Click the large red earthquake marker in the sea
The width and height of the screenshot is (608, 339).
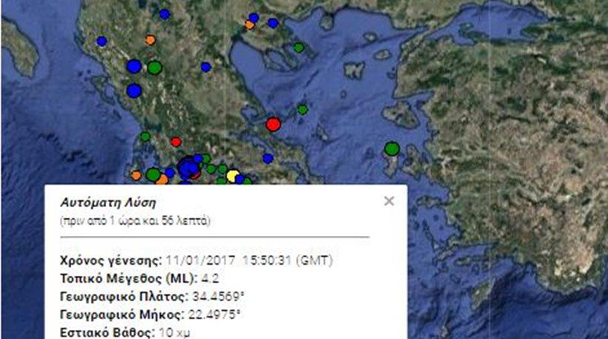point(273,124)
